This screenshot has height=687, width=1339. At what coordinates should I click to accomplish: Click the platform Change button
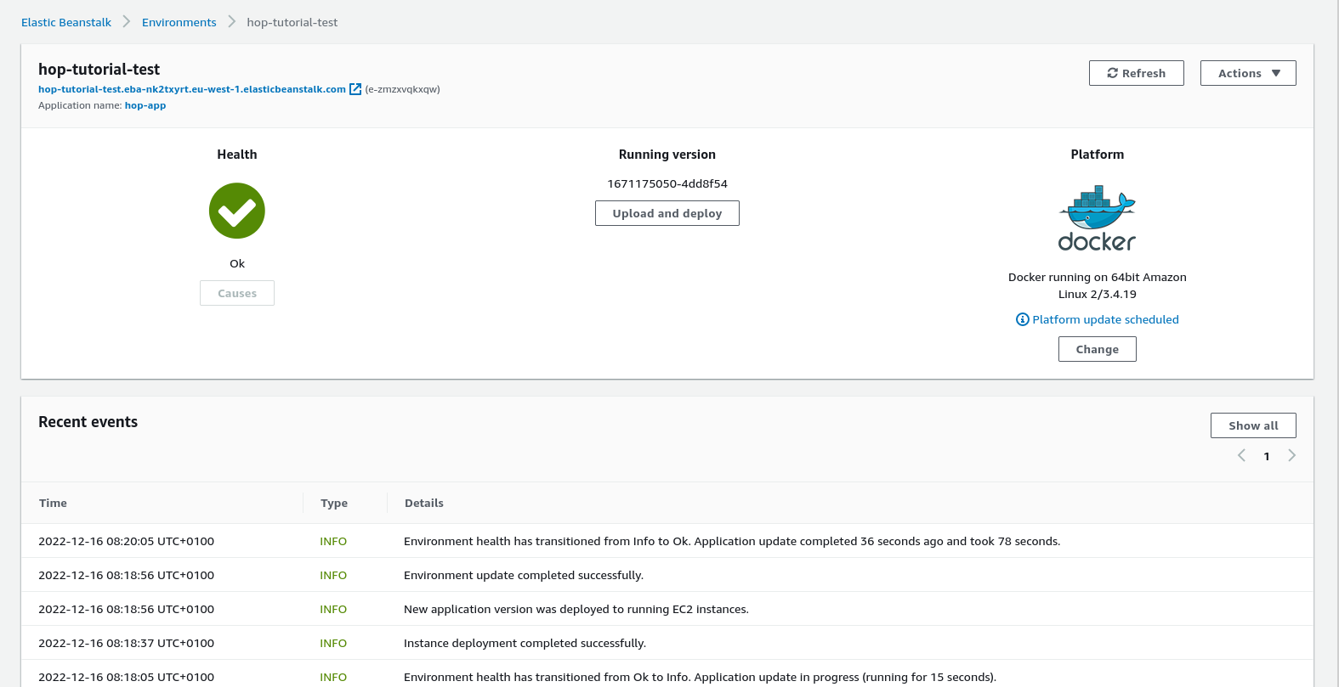pyautogui.click(x=1098, y=349)
